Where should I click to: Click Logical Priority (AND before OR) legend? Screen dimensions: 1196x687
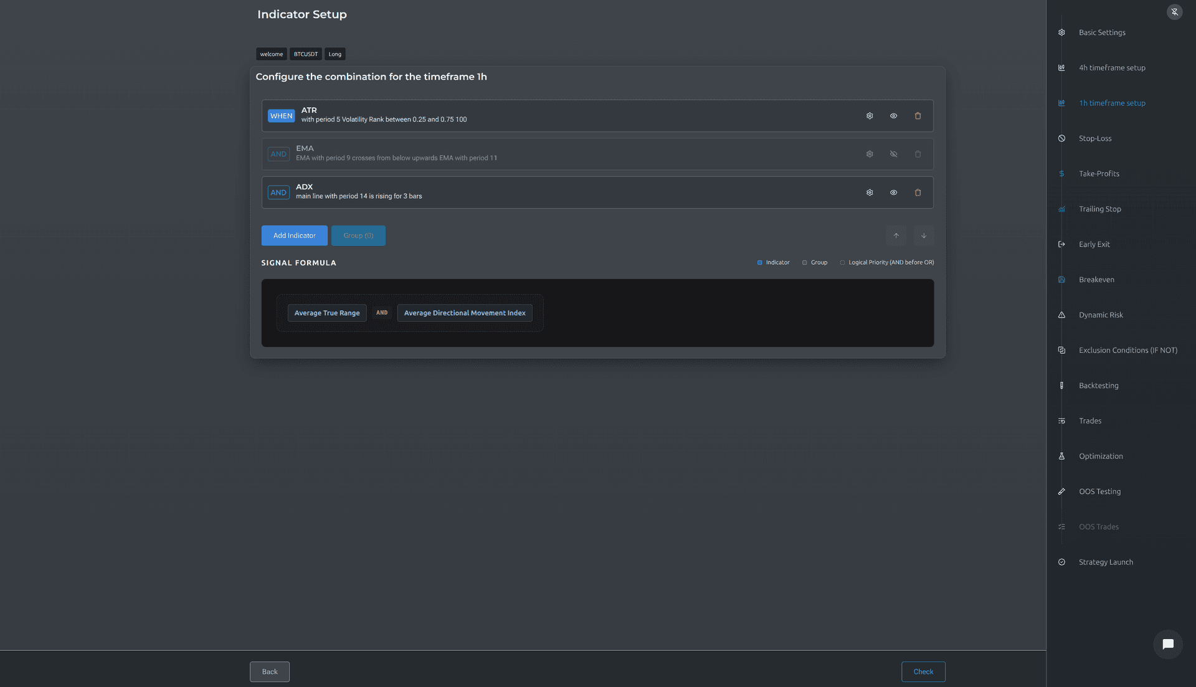pyautogui.click(x=887, y=262)
